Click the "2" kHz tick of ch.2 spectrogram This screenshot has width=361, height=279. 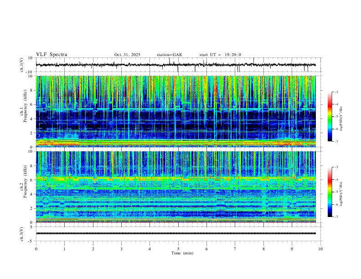click(x=32, y=208)
